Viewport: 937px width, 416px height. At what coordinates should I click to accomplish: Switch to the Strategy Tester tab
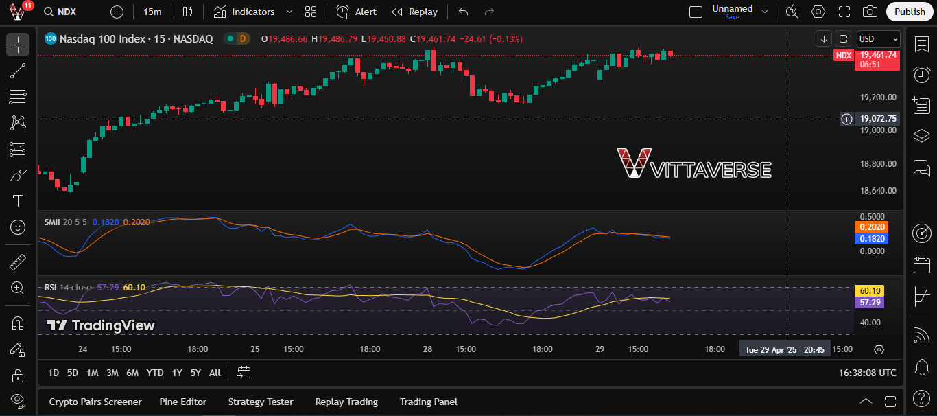[x=261, y=402]
